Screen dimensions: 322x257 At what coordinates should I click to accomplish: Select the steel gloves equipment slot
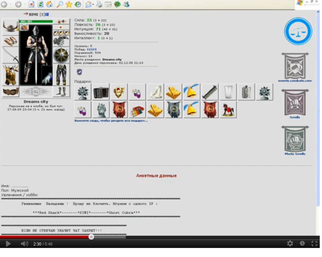61,41
